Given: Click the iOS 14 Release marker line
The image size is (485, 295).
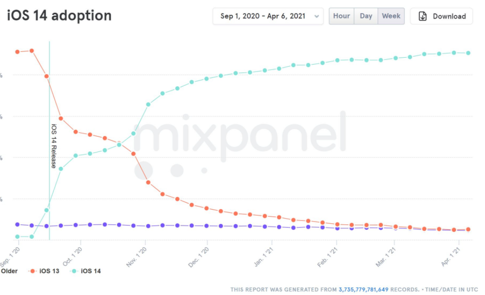Looking at the screenshot, I should point(49,99).
